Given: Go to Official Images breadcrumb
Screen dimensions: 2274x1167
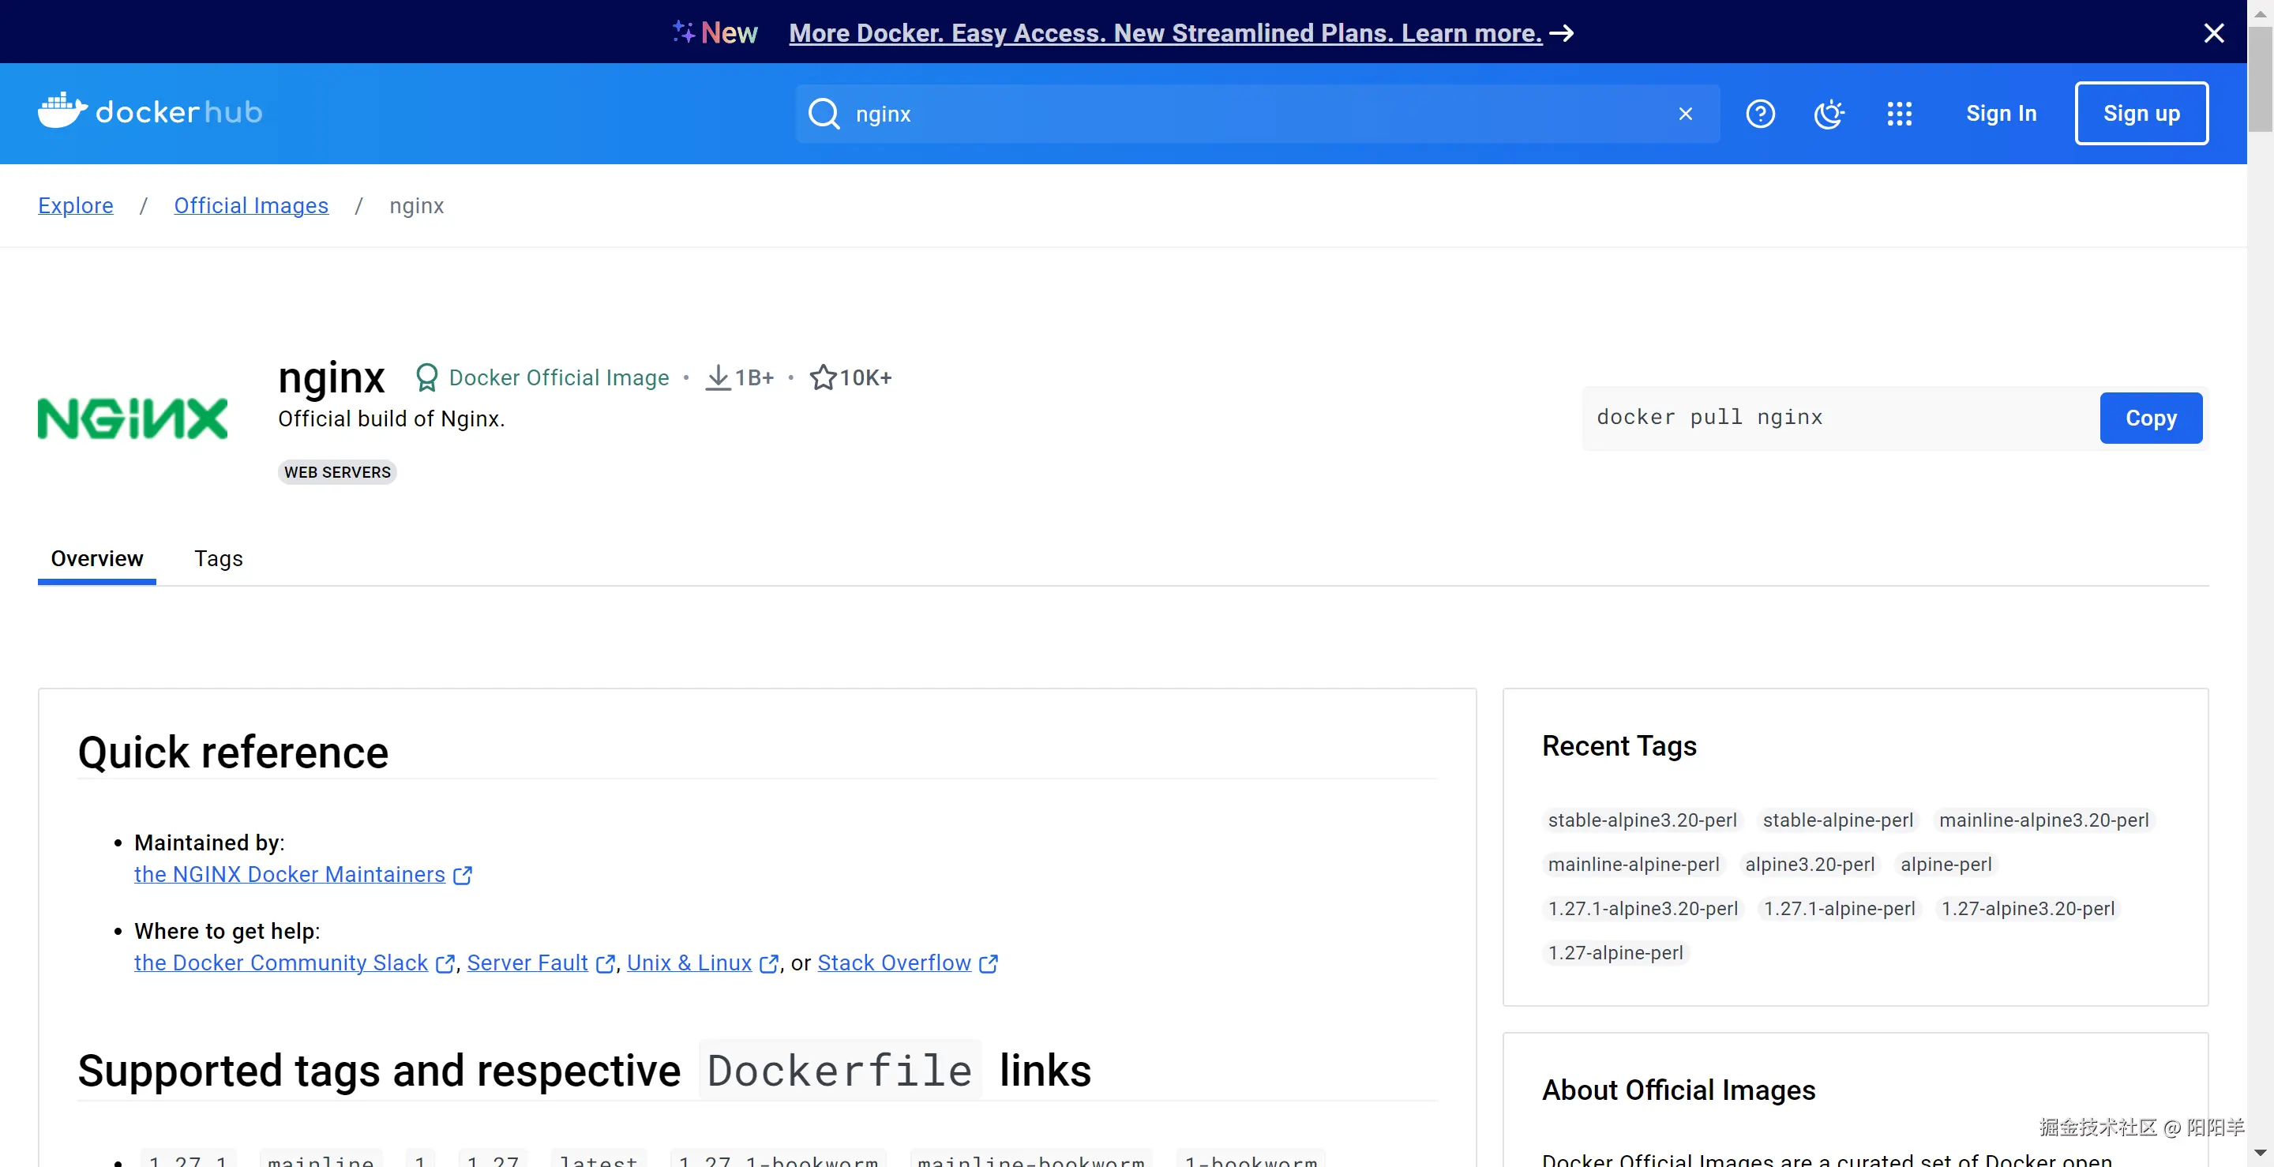Looking at the screenshot, I should point(251,205).
